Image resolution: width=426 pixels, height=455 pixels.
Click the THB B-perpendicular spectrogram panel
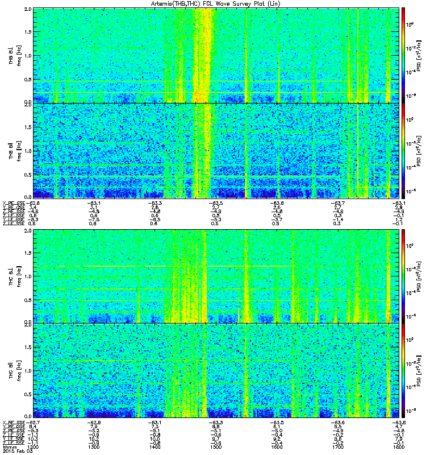(x=216, y=55)
